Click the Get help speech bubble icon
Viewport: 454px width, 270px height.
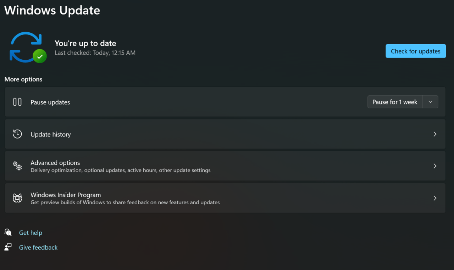pyautogui.click(x=8, y=232)
